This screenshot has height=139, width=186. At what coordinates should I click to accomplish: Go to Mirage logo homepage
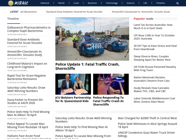tap(18, 3)
